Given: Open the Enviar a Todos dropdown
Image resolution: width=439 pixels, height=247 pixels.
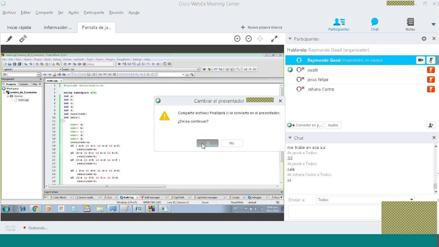Looking at the screenshot, I should (x=365, y=200).
